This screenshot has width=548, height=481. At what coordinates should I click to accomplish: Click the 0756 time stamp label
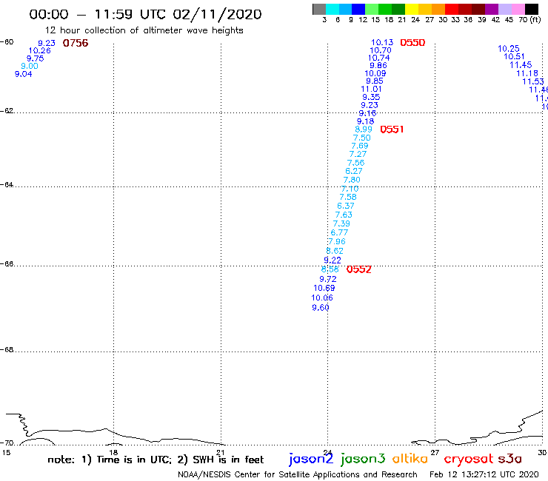tap(76, 43)
